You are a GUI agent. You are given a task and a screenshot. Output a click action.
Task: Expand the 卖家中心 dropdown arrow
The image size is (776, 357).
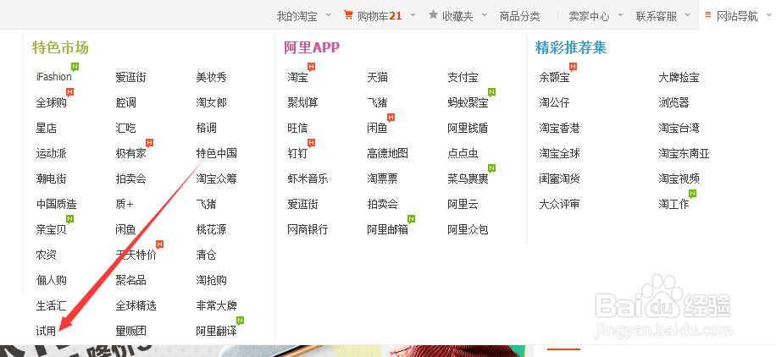coord(621,15)
